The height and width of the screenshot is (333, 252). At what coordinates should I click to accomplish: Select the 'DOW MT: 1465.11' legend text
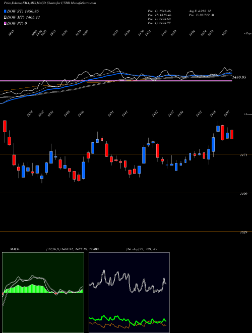(24, 18)
